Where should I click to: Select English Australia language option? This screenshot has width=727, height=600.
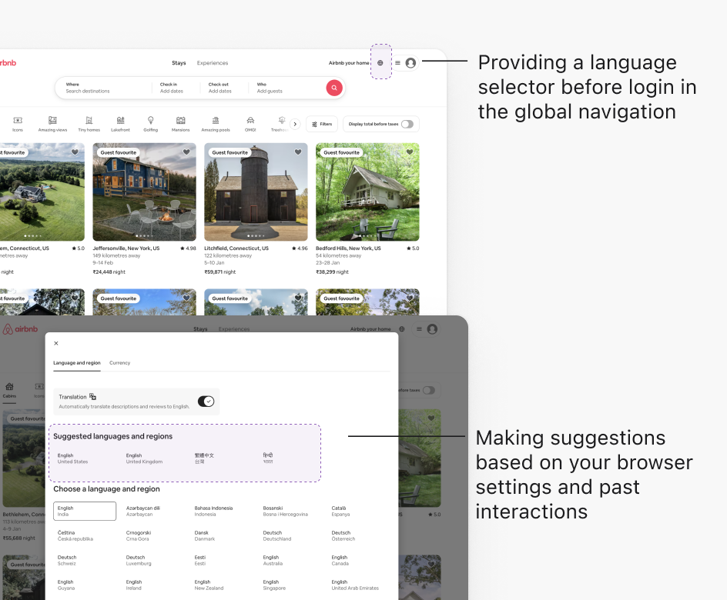[273, 560]
